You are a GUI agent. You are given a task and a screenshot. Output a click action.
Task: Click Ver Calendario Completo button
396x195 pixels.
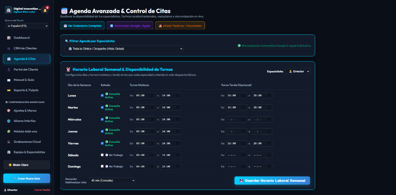pos(83,26)
